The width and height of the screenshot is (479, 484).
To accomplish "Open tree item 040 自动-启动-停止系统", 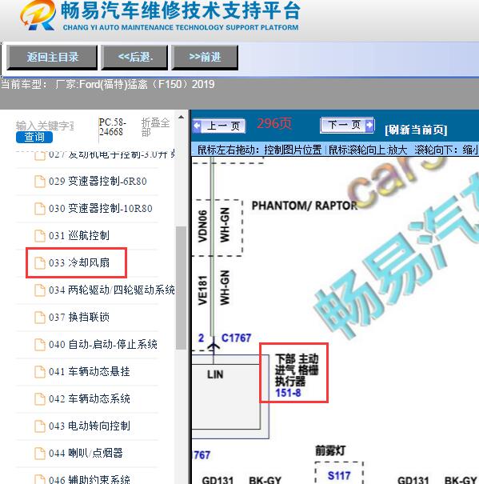I will point(103,344).
